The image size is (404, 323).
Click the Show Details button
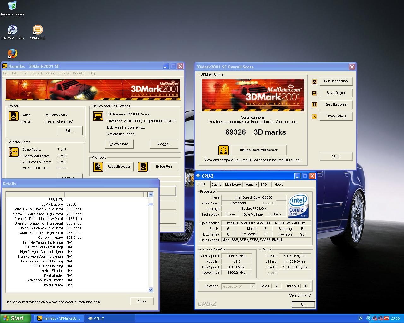[336, 116]
